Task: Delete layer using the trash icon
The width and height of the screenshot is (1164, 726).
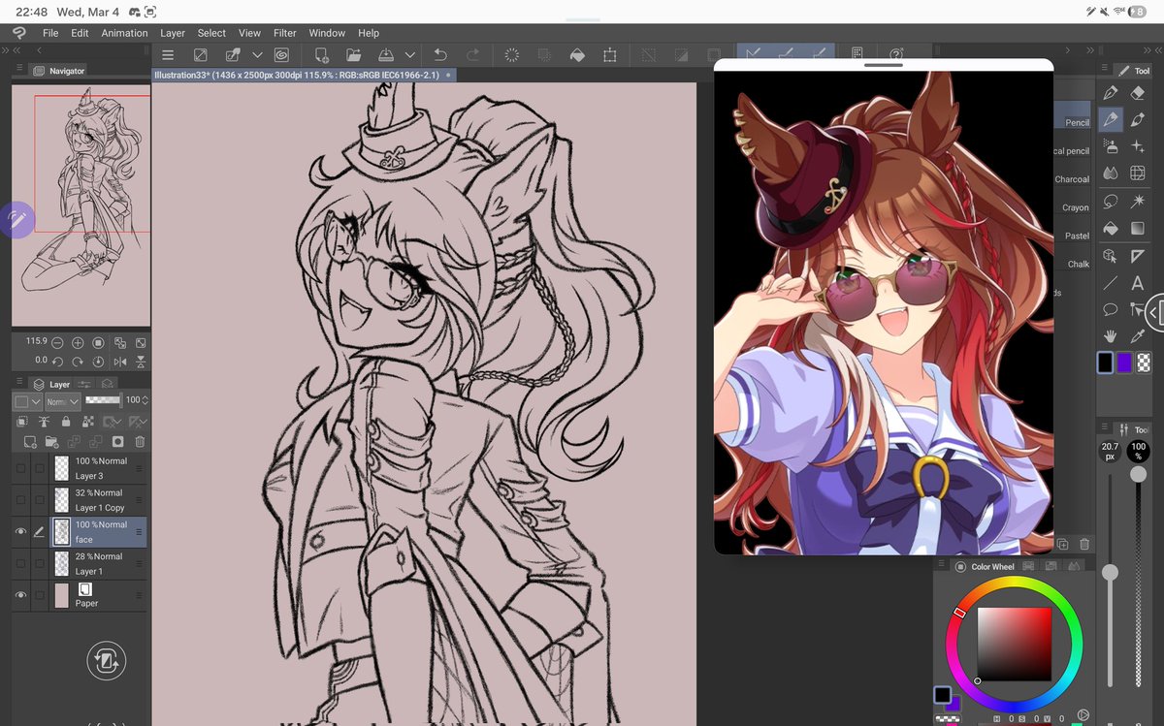Action: coord(140,441)
